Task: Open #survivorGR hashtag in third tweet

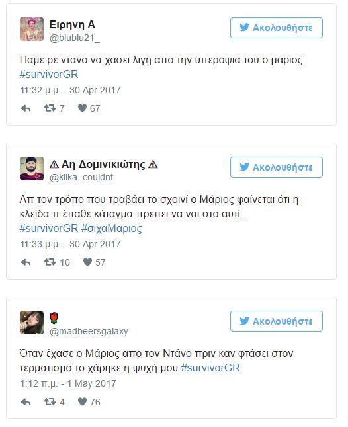Action: (x=210, y=368)
